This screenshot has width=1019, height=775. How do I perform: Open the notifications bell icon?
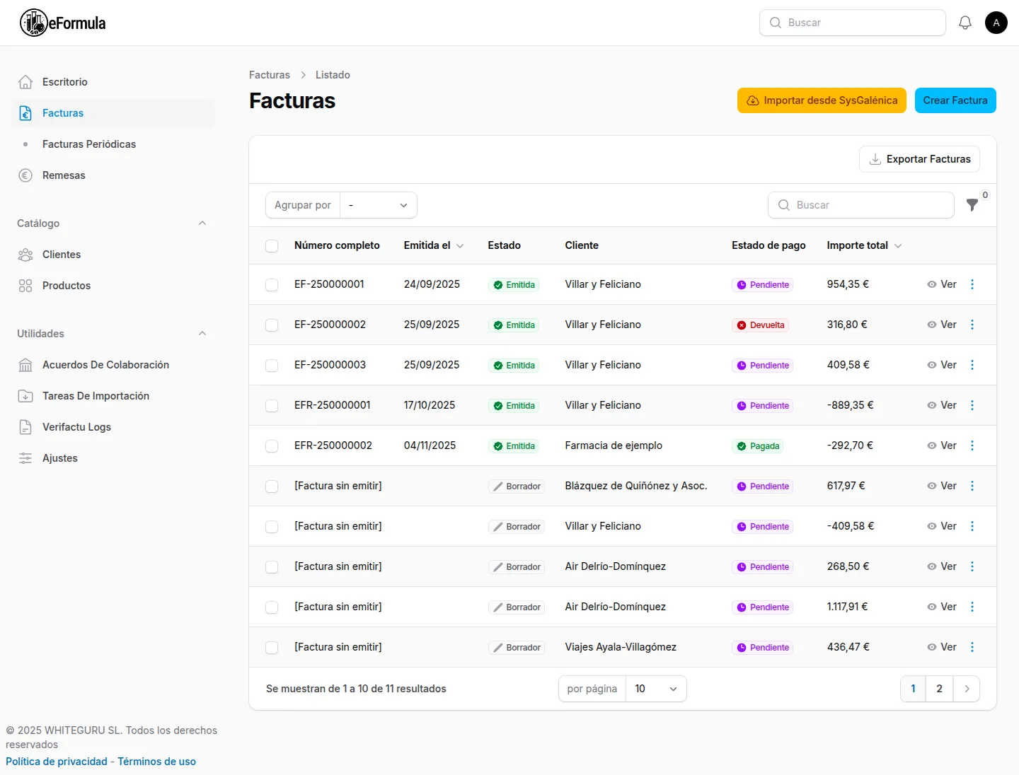coord(965,23)
